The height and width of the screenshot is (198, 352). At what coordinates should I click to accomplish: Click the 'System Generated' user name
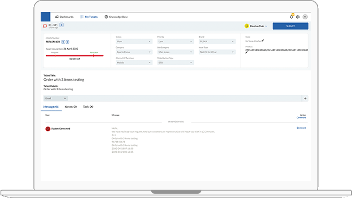tap(60, 129)
